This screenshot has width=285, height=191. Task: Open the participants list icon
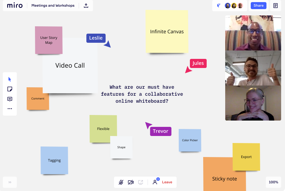(x=155, y=182)
